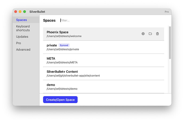Reveal Phoenix Space folder via folder icon
The image size is (184, 122).
pos(150,34)
